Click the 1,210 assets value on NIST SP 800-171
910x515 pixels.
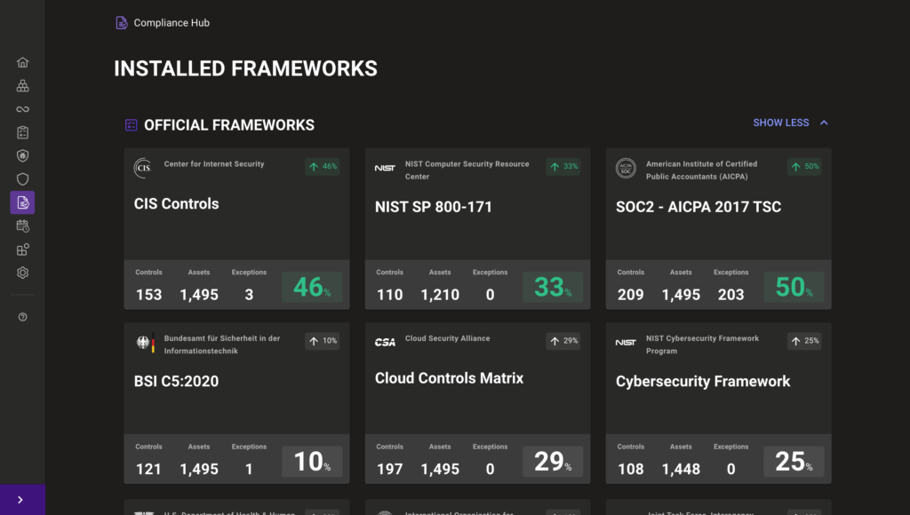coord(440,295)
